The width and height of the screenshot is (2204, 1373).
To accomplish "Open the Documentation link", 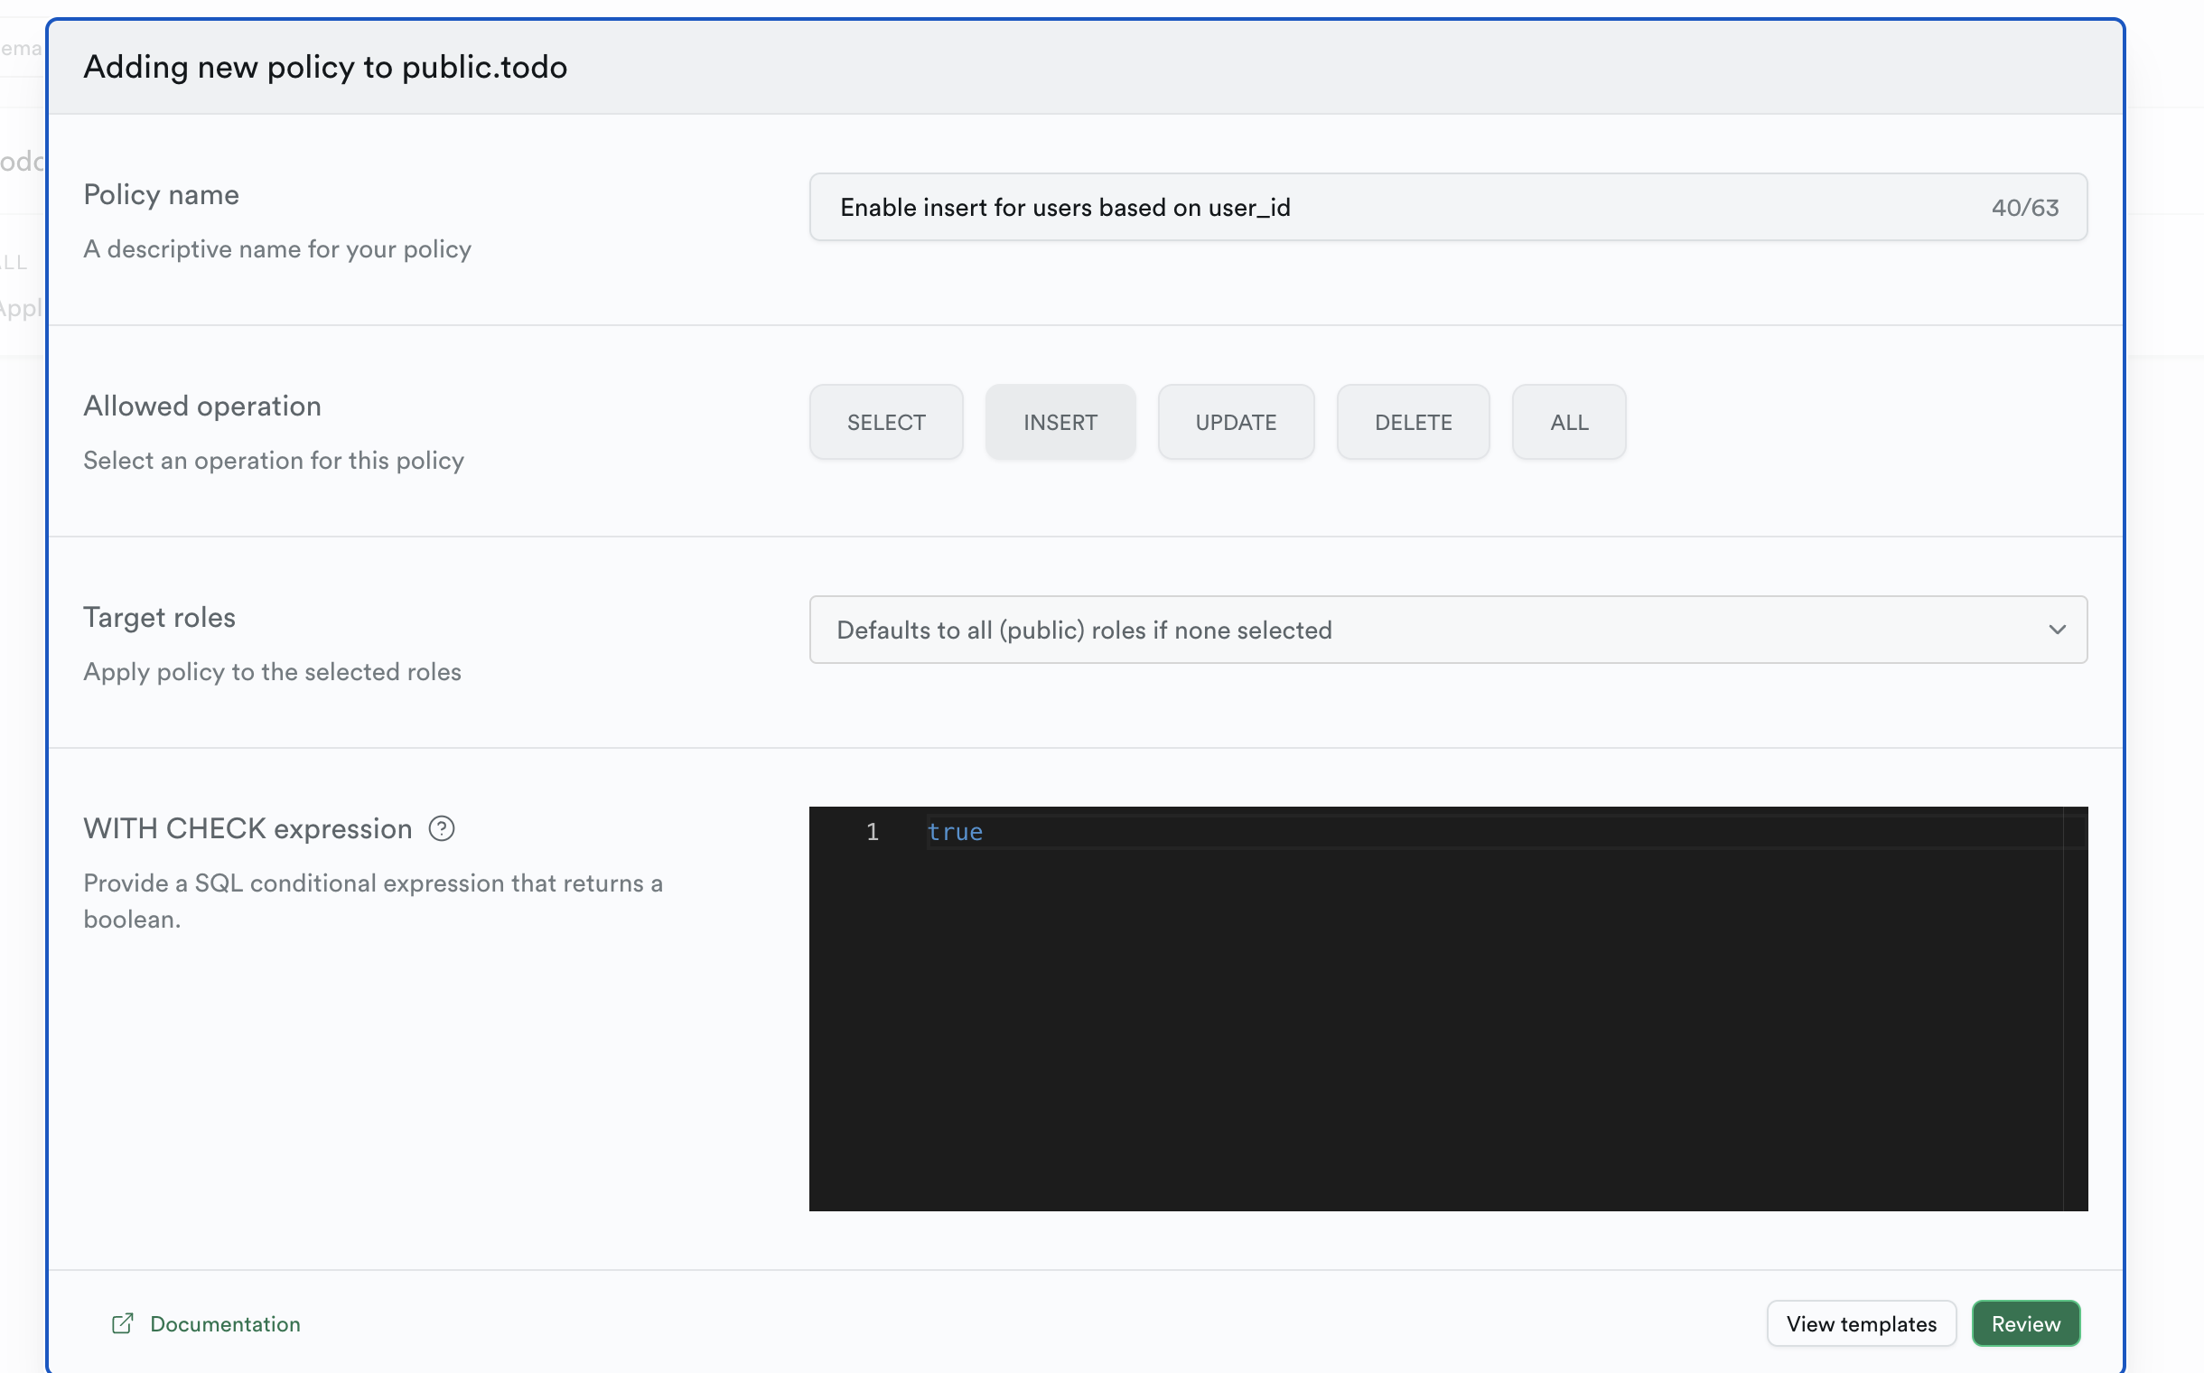I will tap(224, 1323).
